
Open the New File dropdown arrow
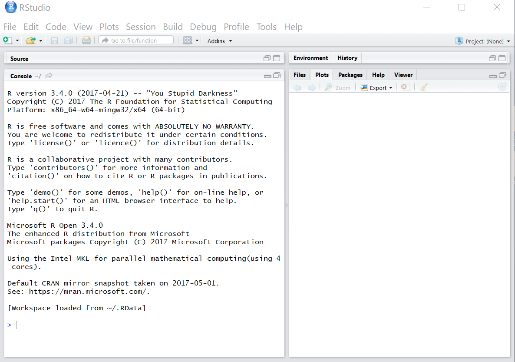17,41
